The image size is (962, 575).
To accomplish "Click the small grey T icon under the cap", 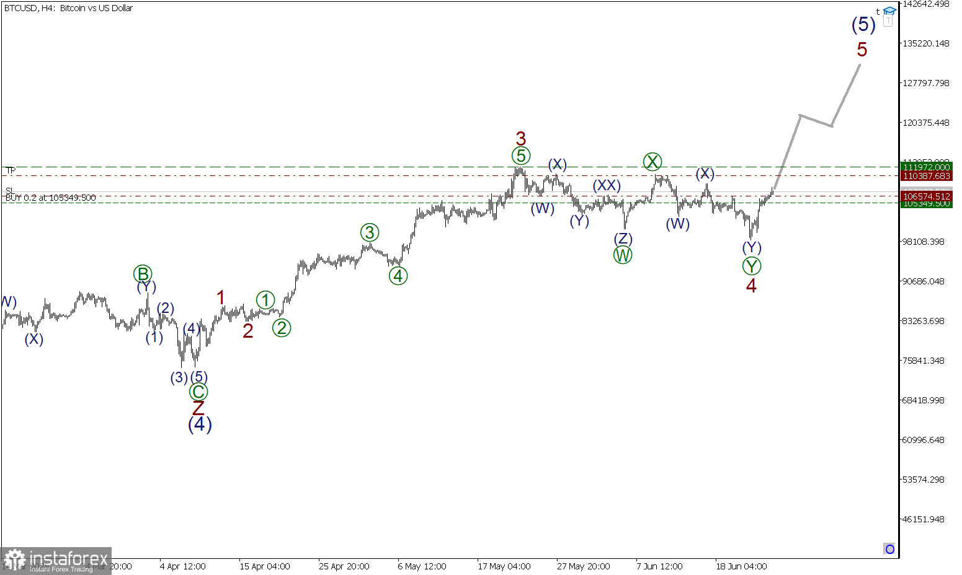I will pos(888,21).
